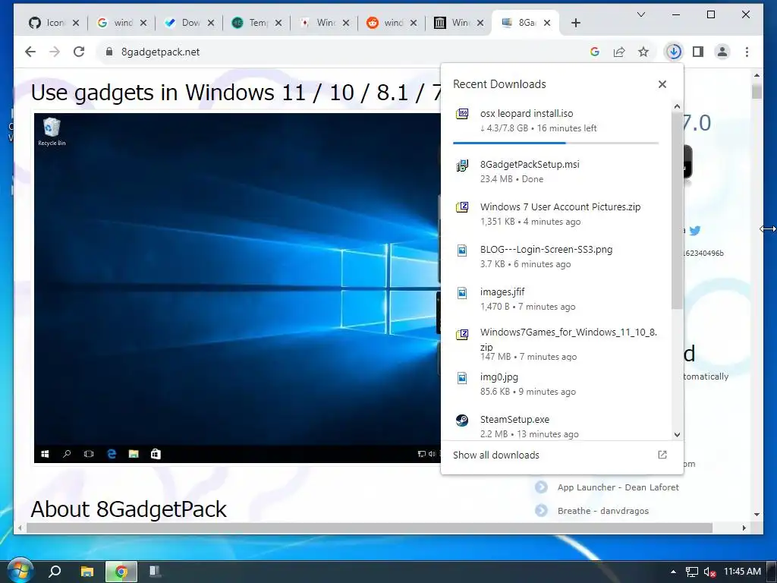This screenshot has height=583, width=777.
Task: Click the osx leopard install.iso file icon
Action: coord(462,114)
